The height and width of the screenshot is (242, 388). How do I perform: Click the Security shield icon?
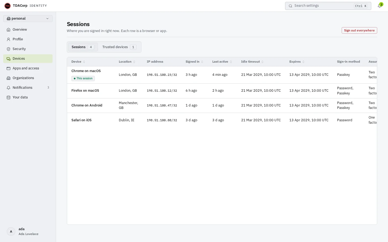click(9, 49)
